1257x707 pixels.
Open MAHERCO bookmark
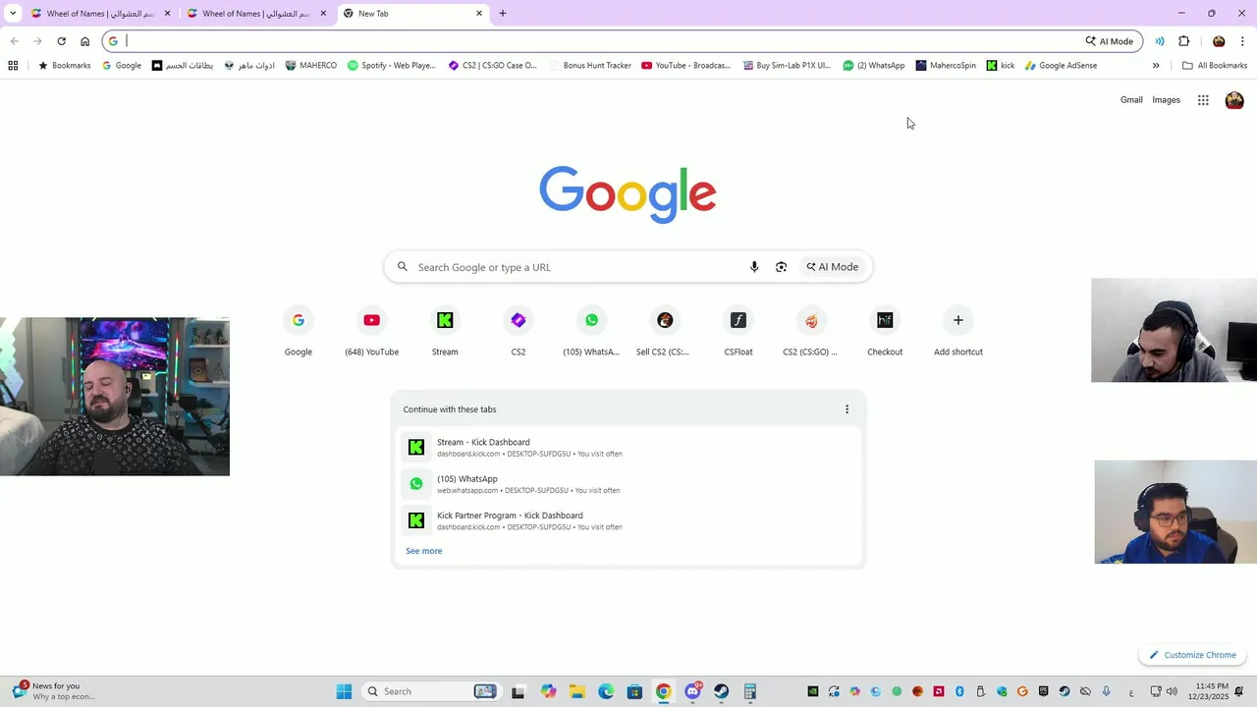click(x=310, y=66)
